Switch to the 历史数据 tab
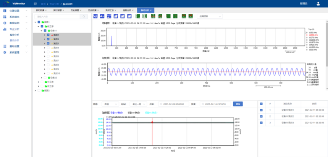 [92, 10]
